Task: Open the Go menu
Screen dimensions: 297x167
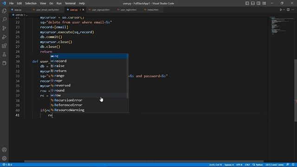Action: [51, 3]
